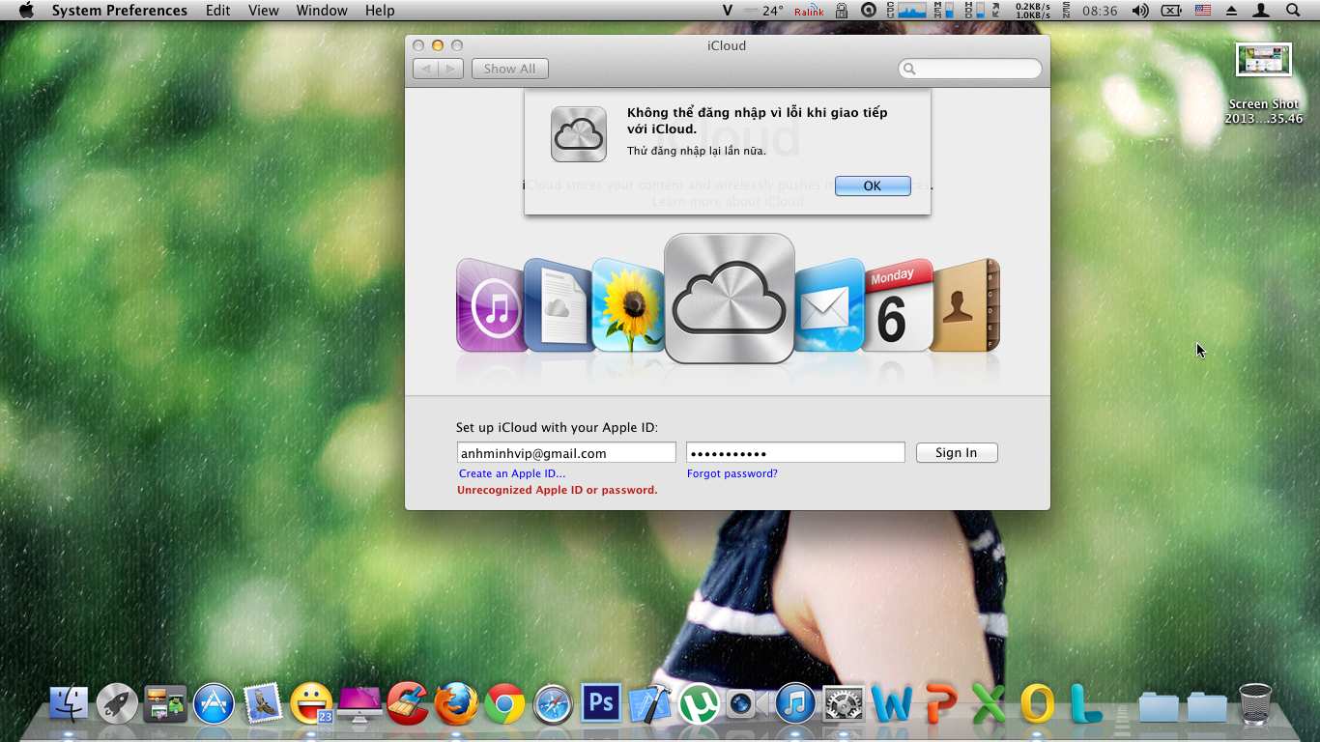Viewport: 1320px width, 742px height.
Task: Open the Help menu
Action: pyautogui.click(x=380, y=11)
